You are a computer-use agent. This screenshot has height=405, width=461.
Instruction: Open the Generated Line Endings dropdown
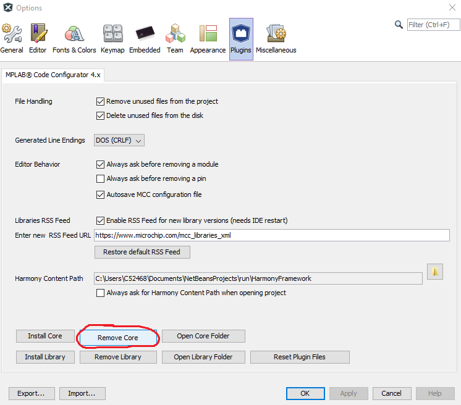119,140
